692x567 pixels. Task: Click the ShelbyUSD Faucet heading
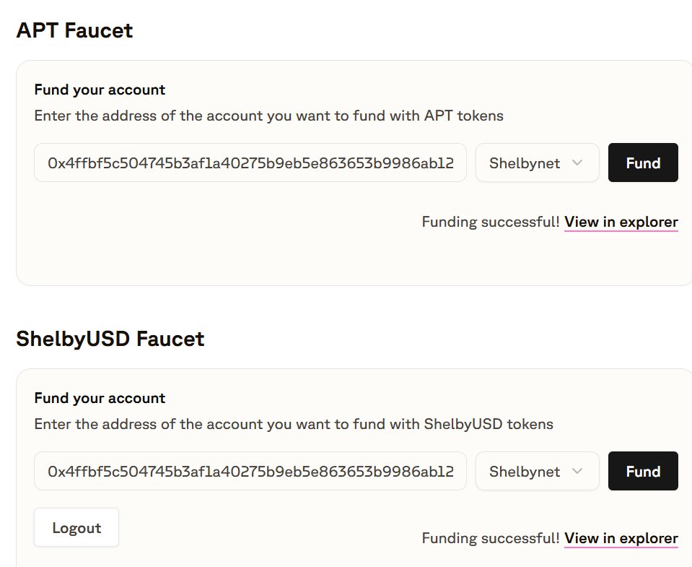(110, 339)
